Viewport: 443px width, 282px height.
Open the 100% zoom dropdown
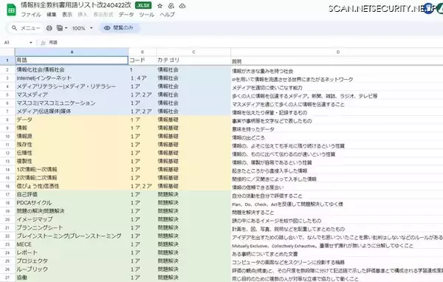(x=82, y=28)
